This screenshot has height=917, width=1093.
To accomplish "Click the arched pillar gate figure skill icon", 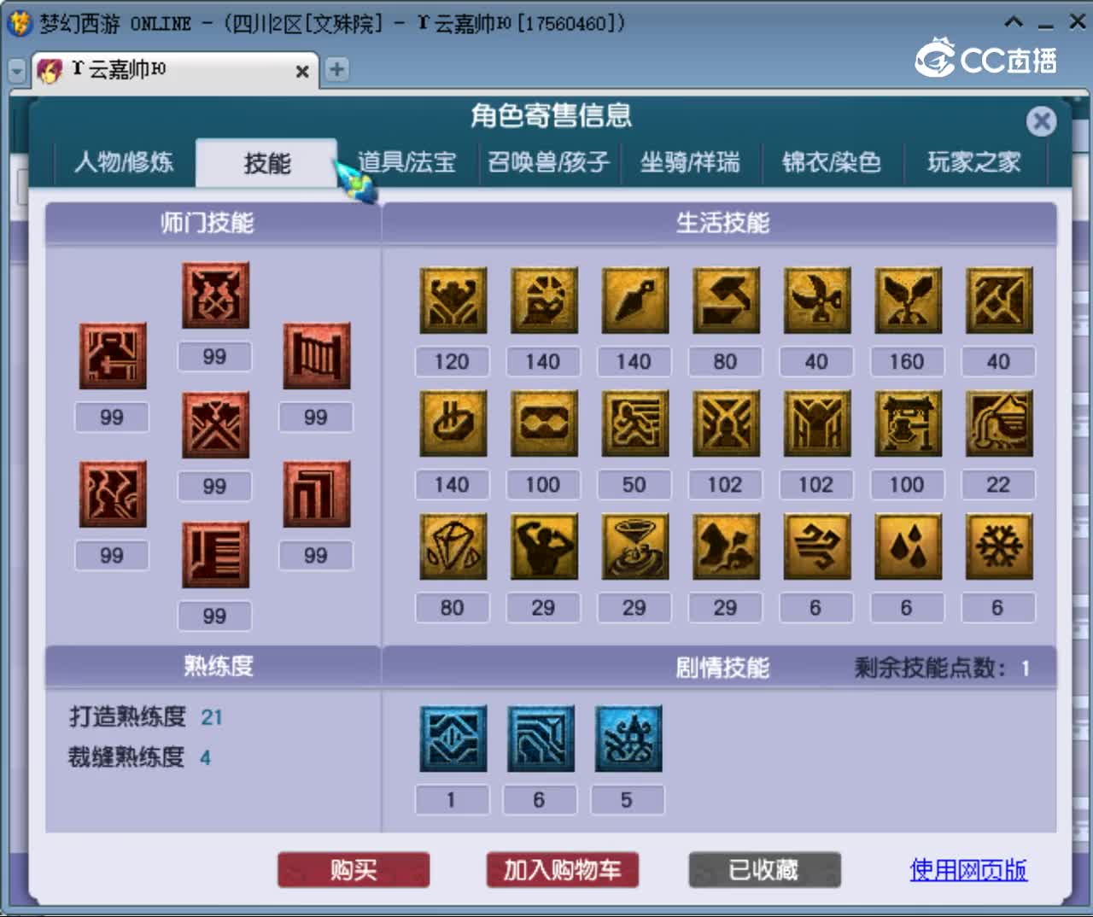I will coord(817,423).
